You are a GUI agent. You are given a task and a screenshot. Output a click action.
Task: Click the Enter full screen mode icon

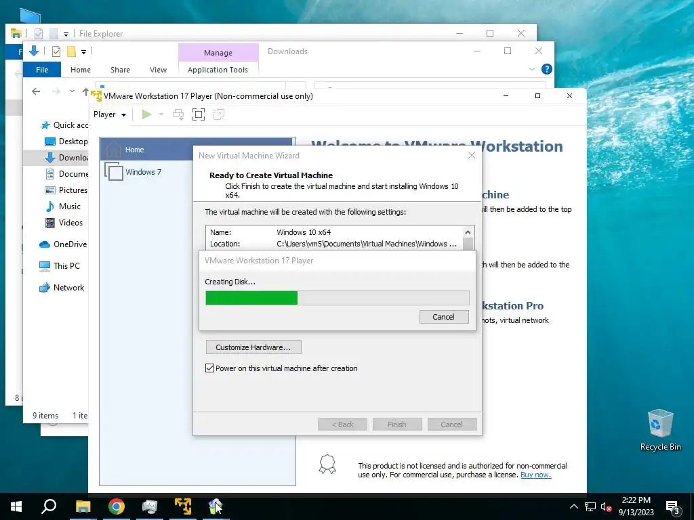[x=199, y=114]
